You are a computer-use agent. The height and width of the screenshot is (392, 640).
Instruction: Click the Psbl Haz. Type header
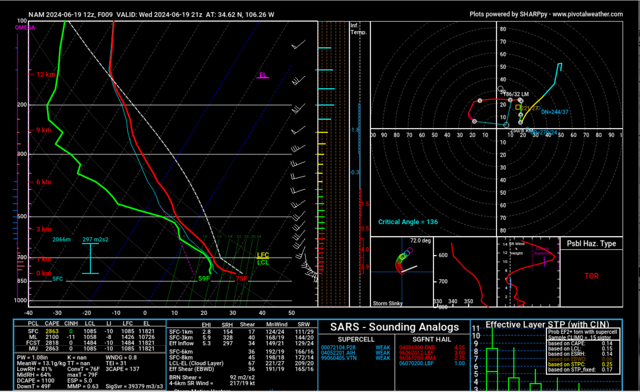(x=591, y=243)
